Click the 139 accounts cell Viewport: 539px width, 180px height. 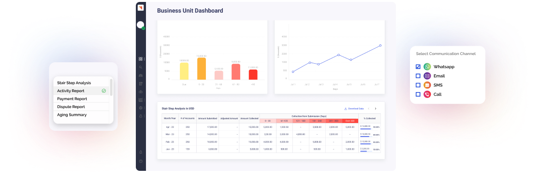[188, 149]
